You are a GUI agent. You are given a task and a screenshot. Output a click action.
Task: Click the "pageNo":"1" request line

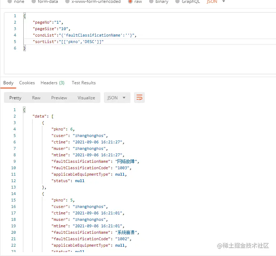click(48, 22)
